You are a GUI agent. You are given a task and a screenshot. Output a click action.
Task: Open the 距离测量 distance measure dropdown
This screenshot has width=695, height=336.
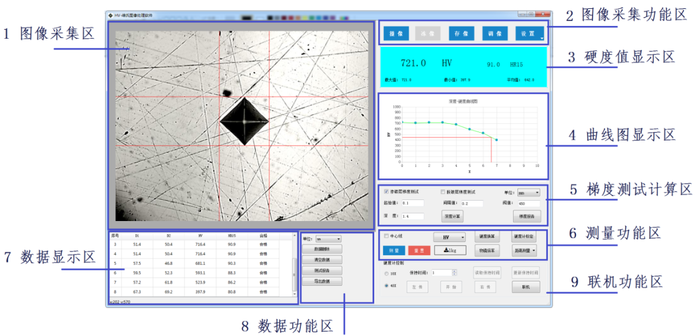point(525,250)
